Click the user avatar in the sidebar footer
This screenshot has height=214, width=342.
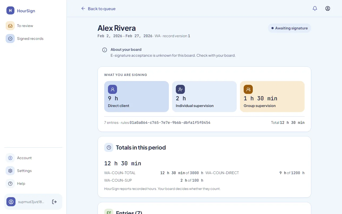[x=11, y=202]
